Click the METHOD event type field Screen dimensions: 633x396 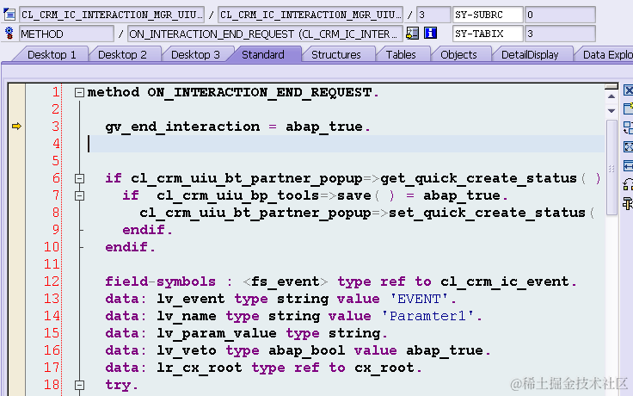66,34
